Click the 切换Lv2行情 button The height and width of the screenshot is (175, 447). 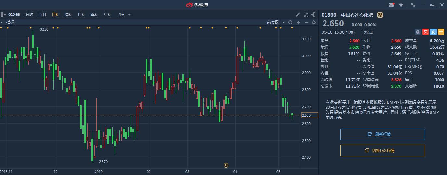(382, 151)
